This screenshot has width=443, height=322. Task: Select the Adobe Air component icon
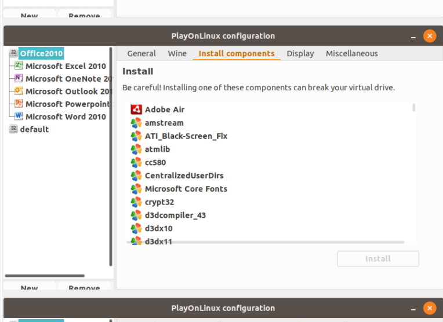[x=136, y=109]
